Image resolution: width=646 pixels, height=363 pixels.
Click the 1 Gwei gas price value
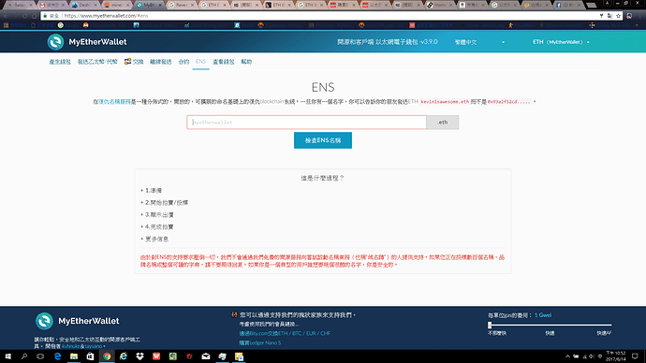(x=543, y=315)
